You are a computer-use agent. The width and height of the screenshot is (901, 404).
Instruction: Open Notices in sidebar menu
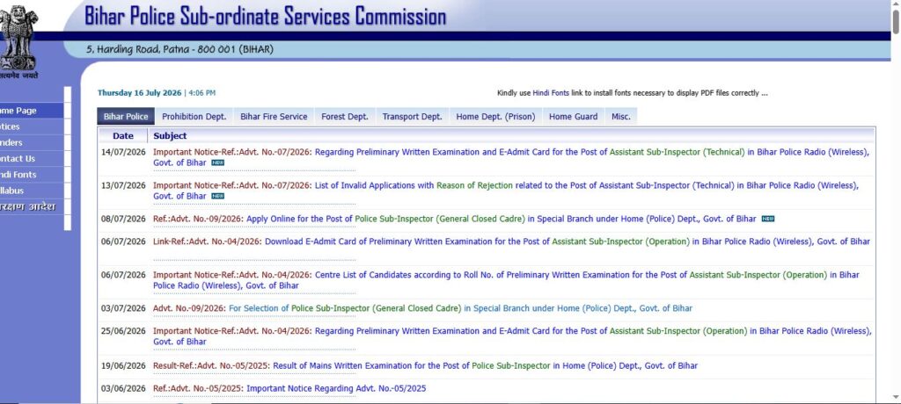tap(32, 126)
